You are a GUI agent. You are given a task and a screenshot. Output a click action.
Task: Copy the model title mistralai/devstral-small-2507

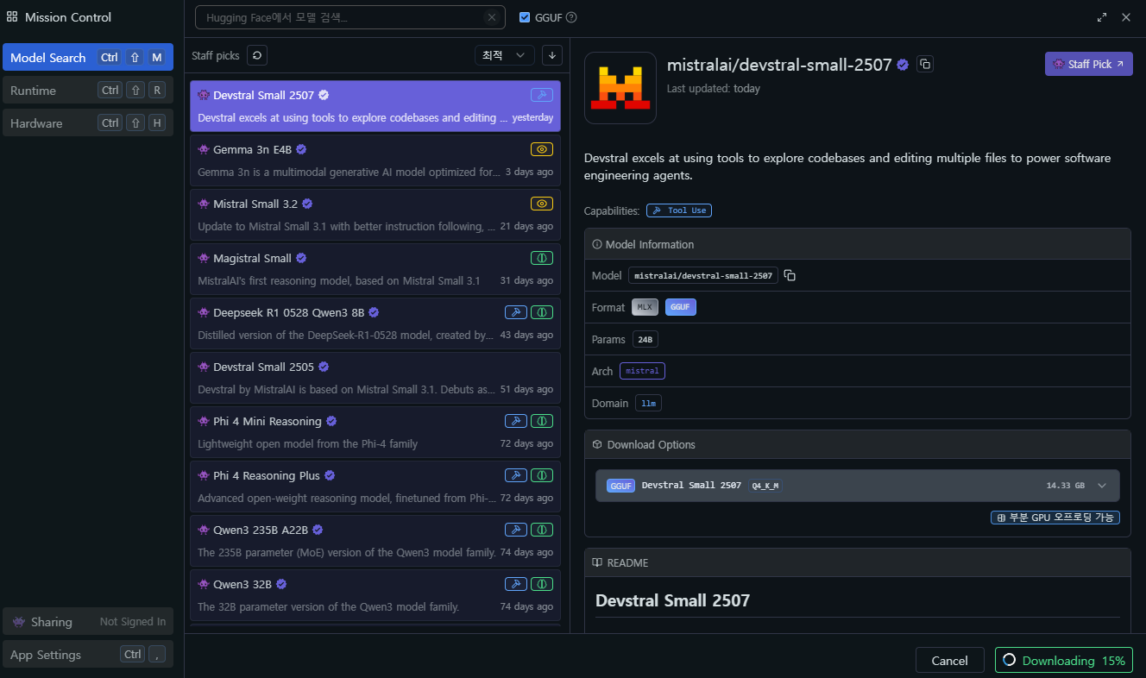[925, 64]
